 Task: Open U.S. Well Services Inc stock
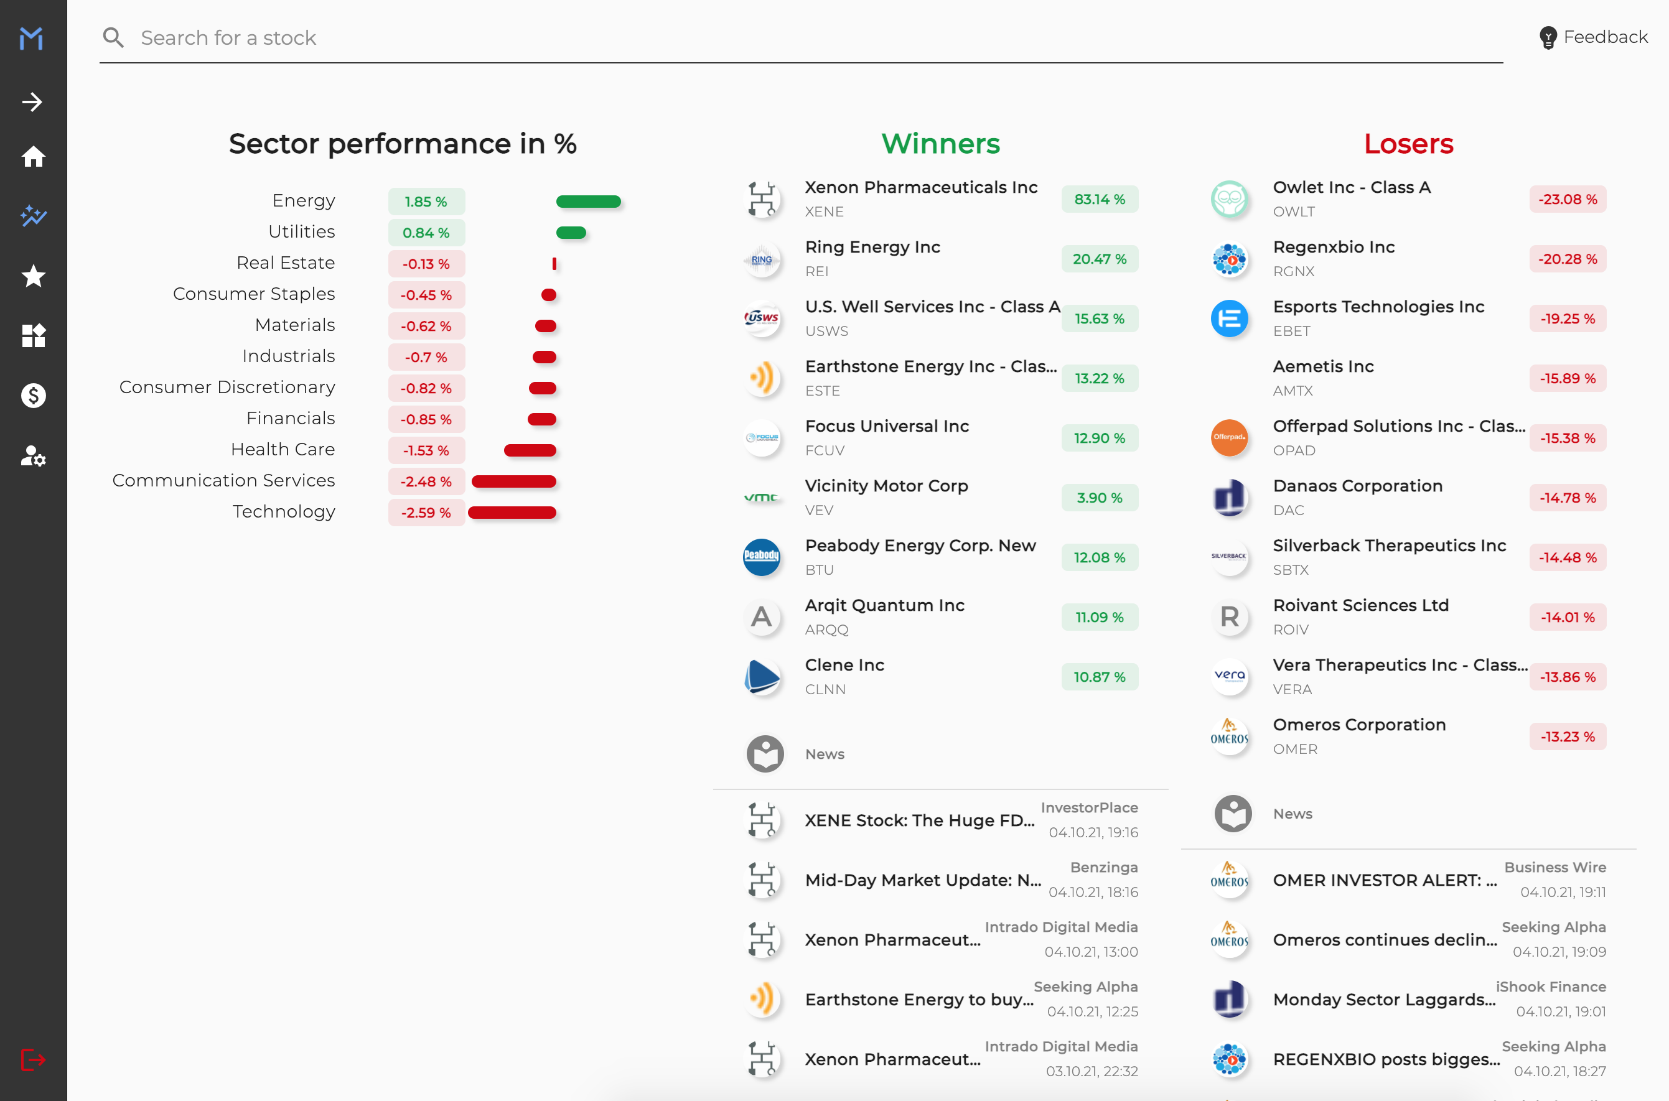click(x=940, y=318)
